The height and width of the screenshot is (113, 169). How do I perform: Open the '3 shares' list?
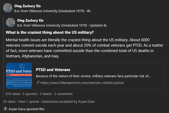46,94
